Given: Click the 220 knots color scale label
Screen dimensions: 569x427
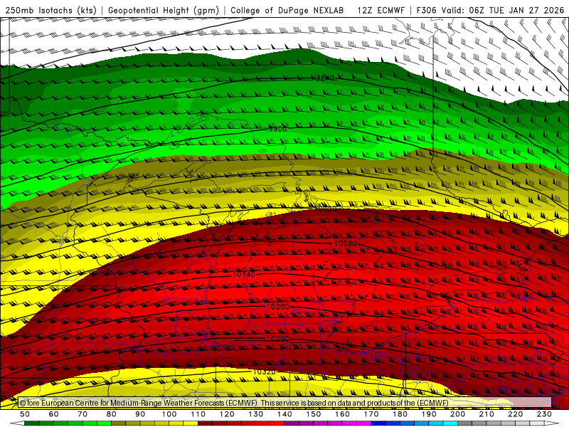Looking at the screenshot, I should click(516, 414).
